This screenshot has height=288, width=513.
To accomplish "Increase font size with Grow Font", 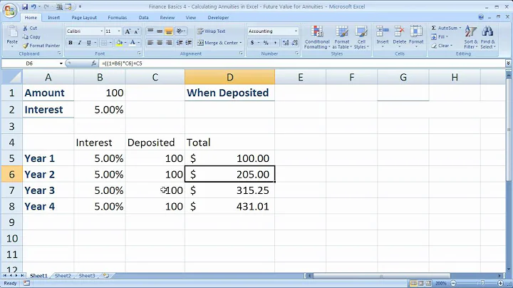I will 128,31.
